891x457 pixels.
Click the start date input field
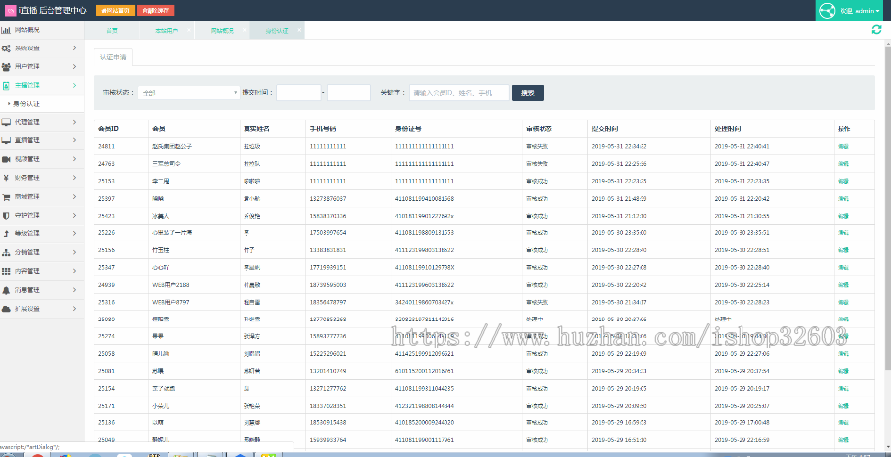(x=298, y=92)
